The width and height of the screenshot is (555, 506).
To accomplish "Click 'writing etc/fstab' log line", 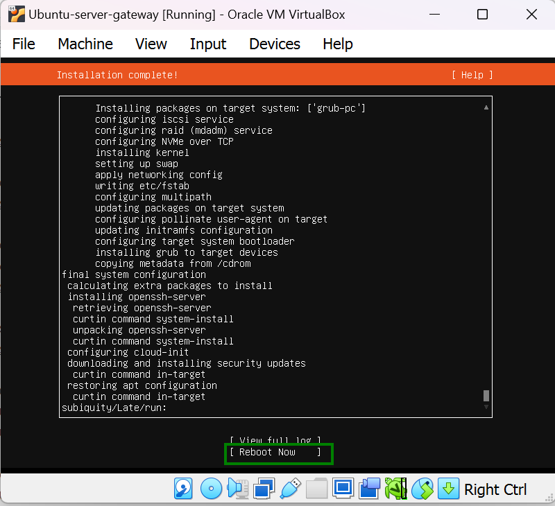I will tap(142, 186).
